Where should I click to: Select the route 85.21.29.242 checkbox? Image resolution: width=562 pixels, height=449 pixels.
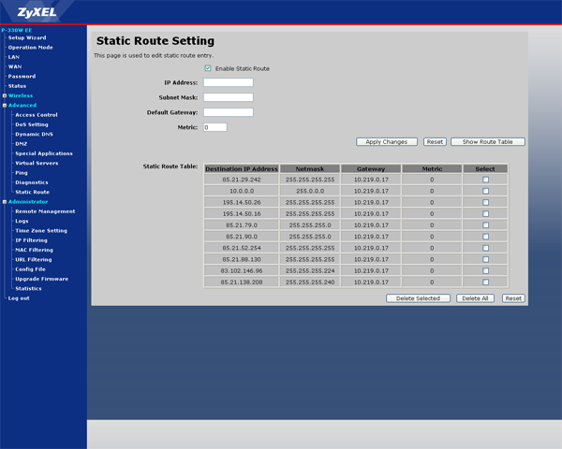click(485, 180)
